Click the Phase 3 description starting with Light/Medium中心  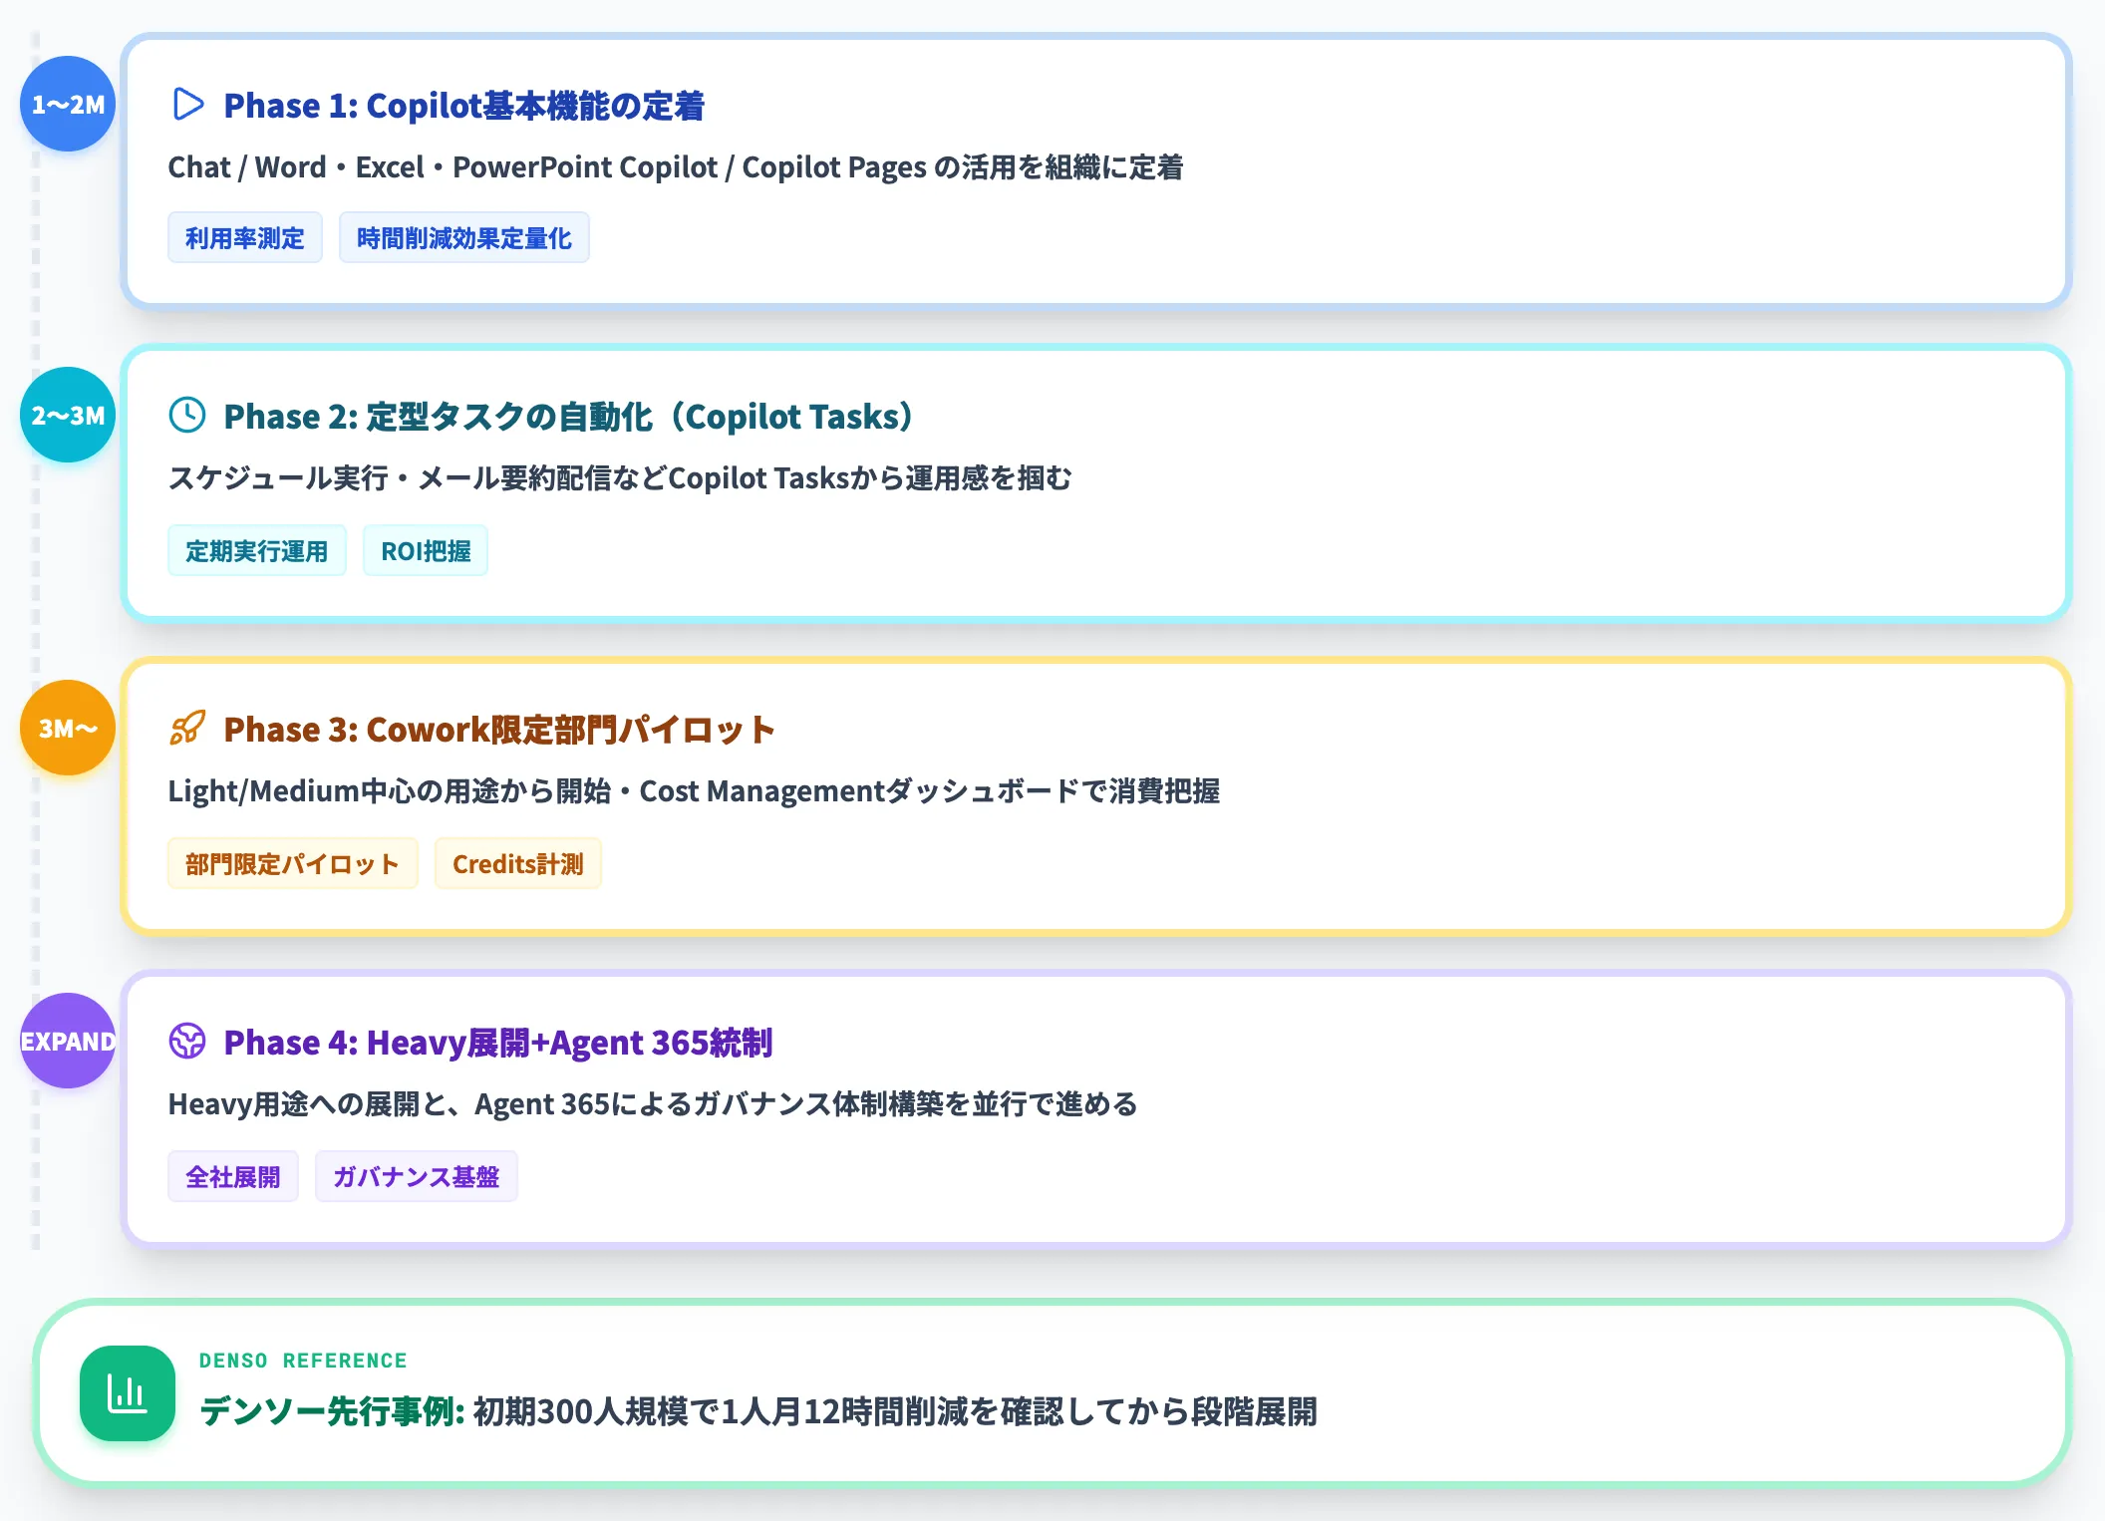[x=694, y=791]
